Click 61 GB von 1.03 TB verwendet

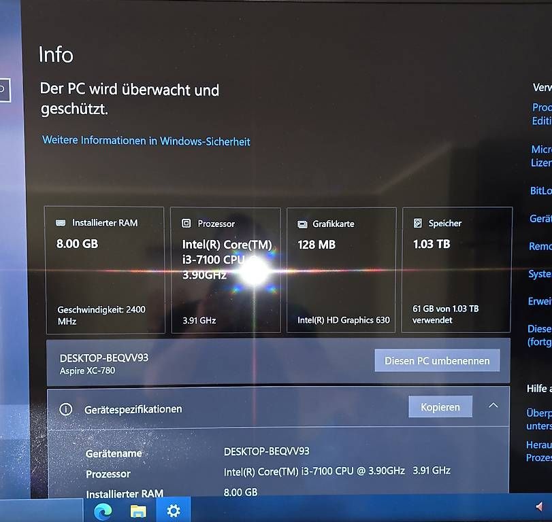(x=445, y=314)
